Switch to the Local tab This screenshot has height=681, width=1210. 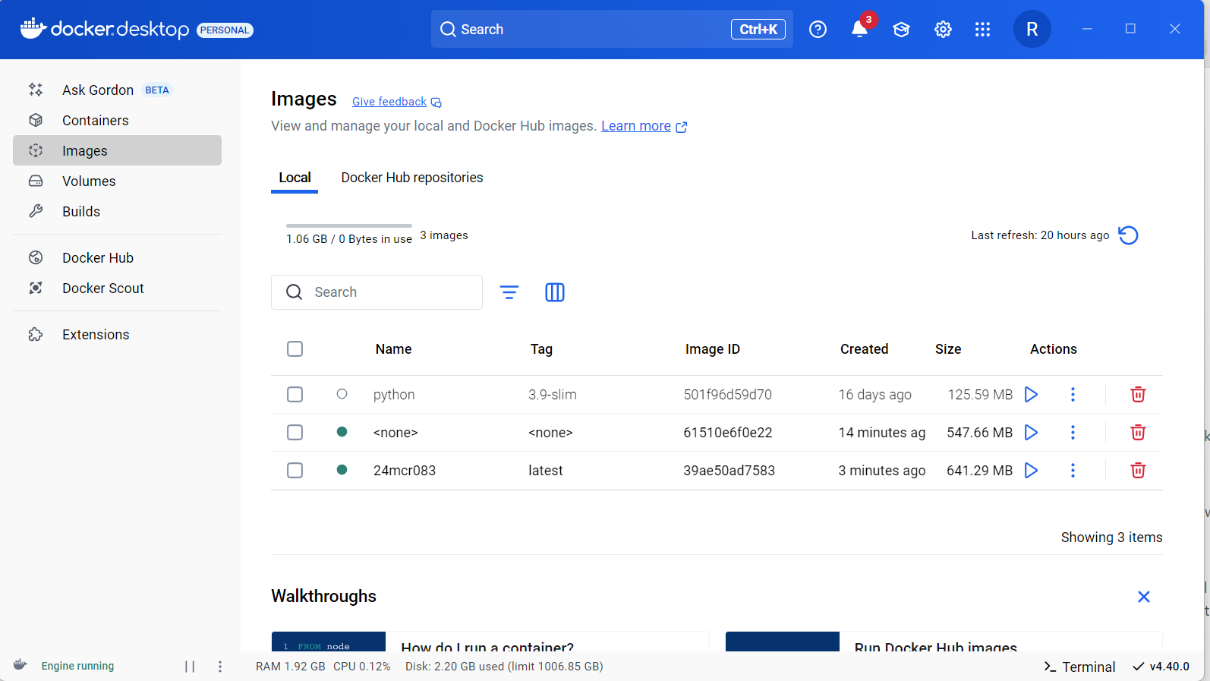pos(295,178)
